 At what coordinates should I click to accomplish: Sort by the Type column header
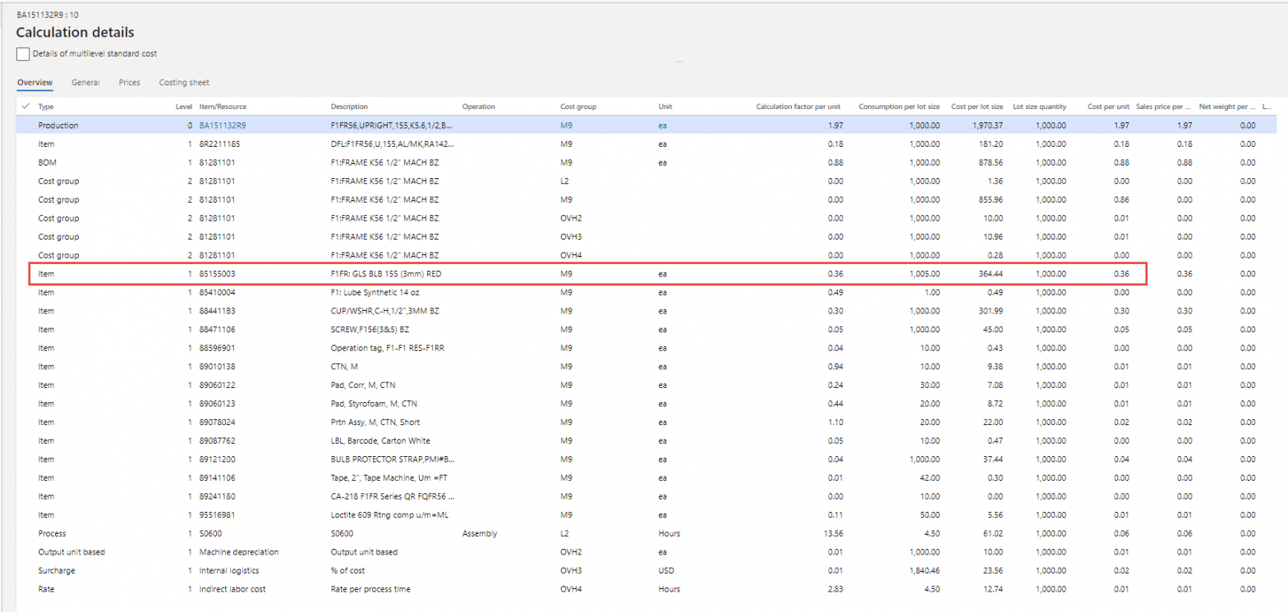[46, 107]
